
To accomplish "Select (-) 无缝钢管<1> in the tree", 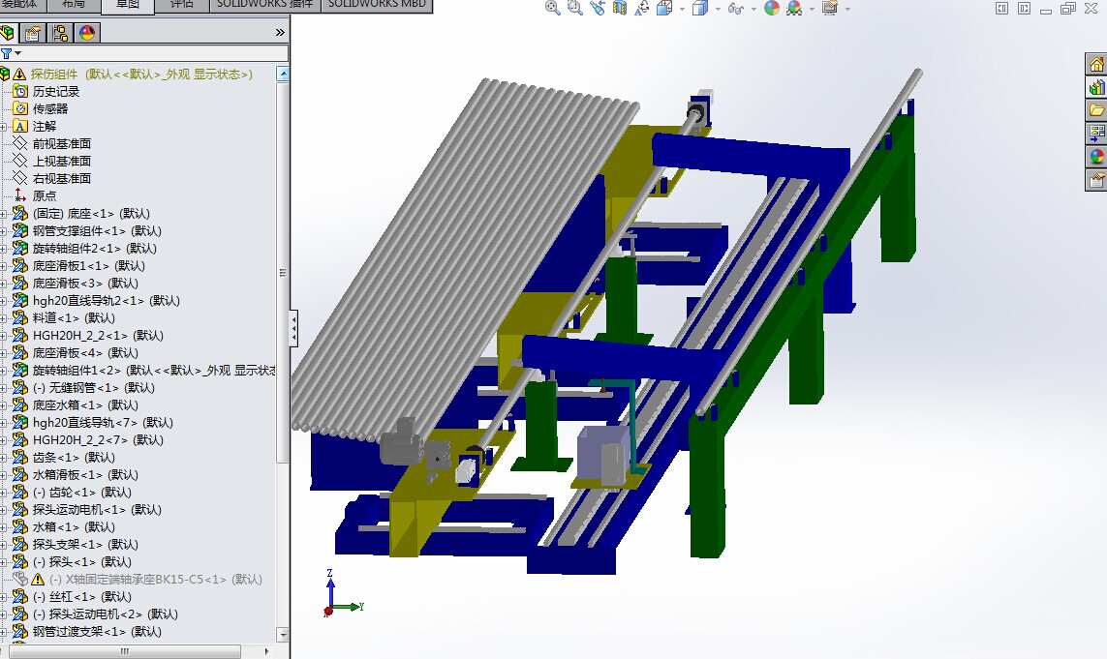I will click(x=93, y=387).
